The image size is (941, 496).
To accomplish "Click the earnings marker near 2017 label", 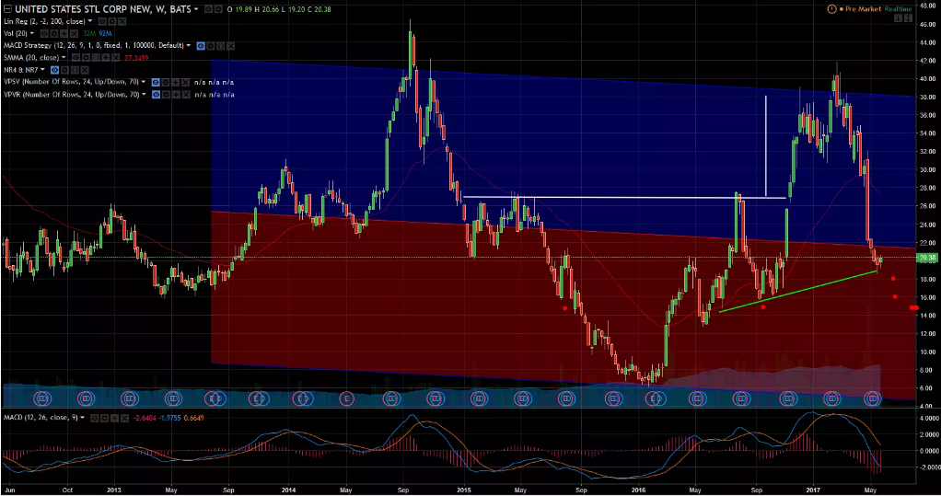I will click(x=832, y=398).
